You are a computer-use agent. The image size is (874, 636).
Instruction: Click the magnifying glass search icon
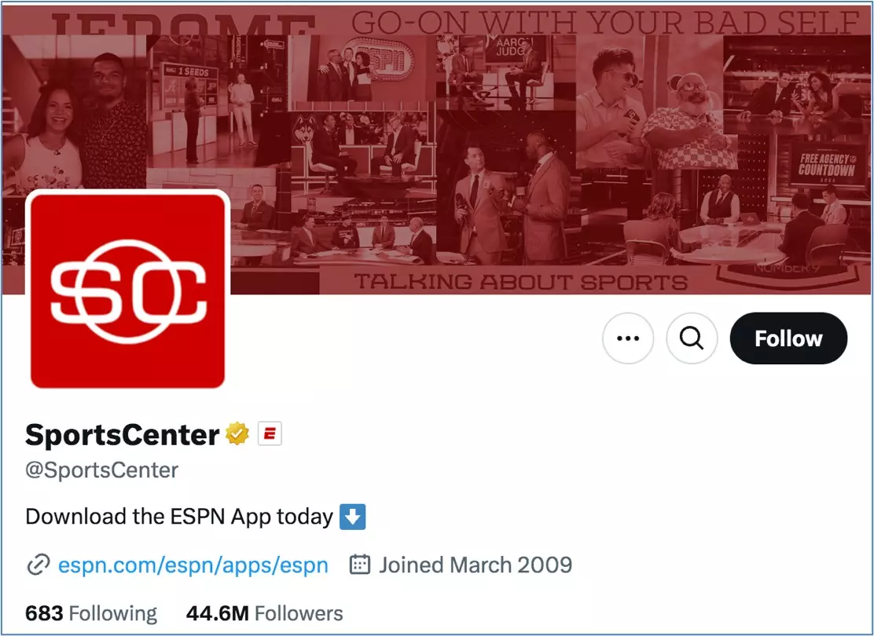(x=692, y=338)
